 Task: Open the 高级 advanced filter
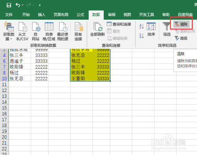[x=181, y=38]
